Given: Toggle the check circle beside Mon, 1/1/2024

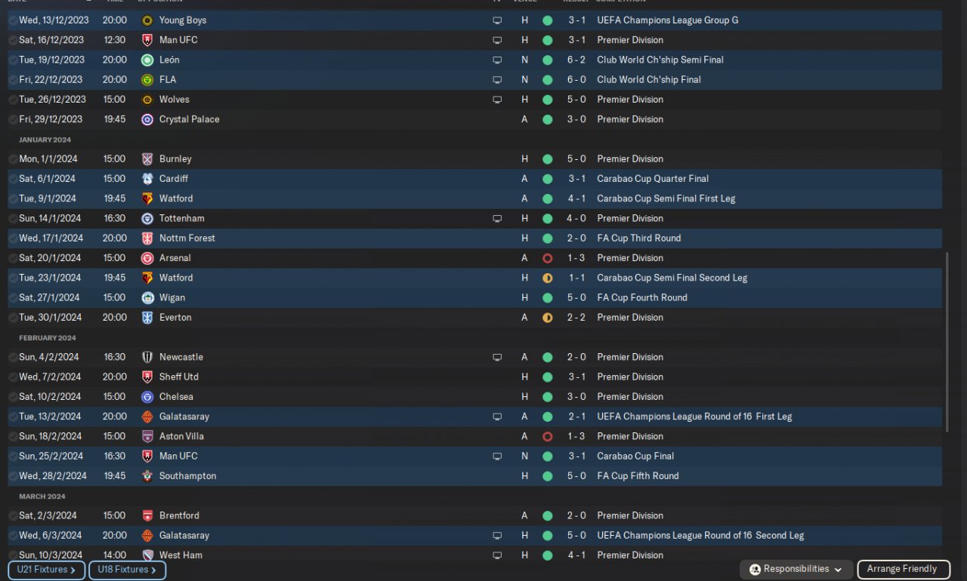Looking at the screenshot, I should pyautogui.click(x=13, y=159).
